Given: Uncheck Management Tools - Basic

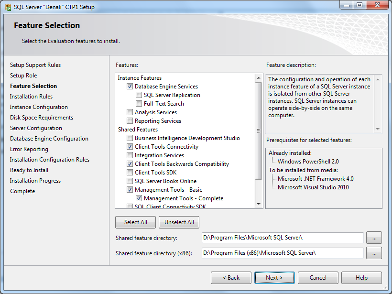Looking at the screenshot, I should click(130, 190).
